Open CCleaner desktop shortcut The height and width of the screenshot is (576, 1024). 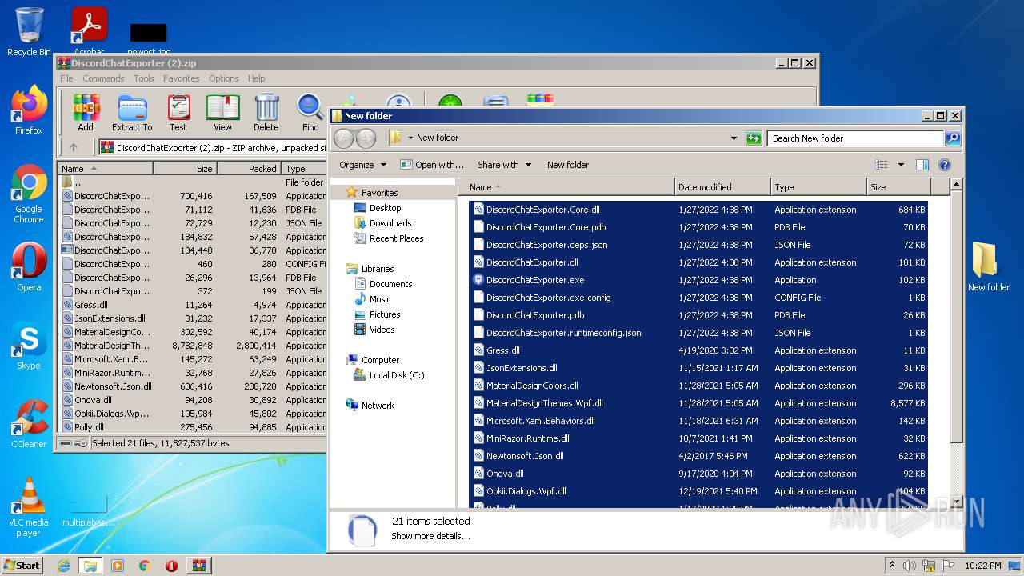[29, 424]
